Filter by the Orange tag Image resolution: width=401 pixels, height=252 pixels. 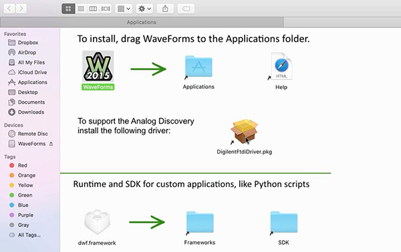pyautogui.click(x=26, y=176)
